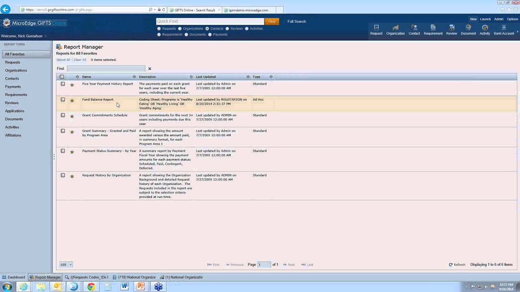
Task: Select Payments in report types sidebar
Action: pos(13,86)
